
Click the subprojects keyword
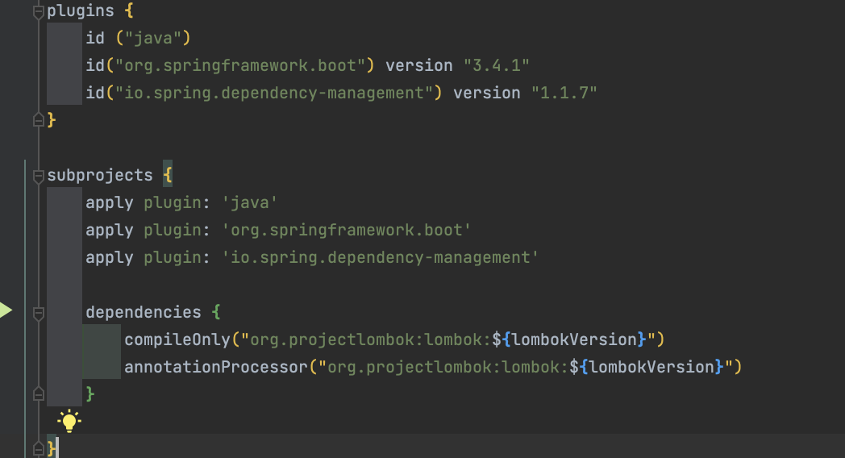point(100,176)
